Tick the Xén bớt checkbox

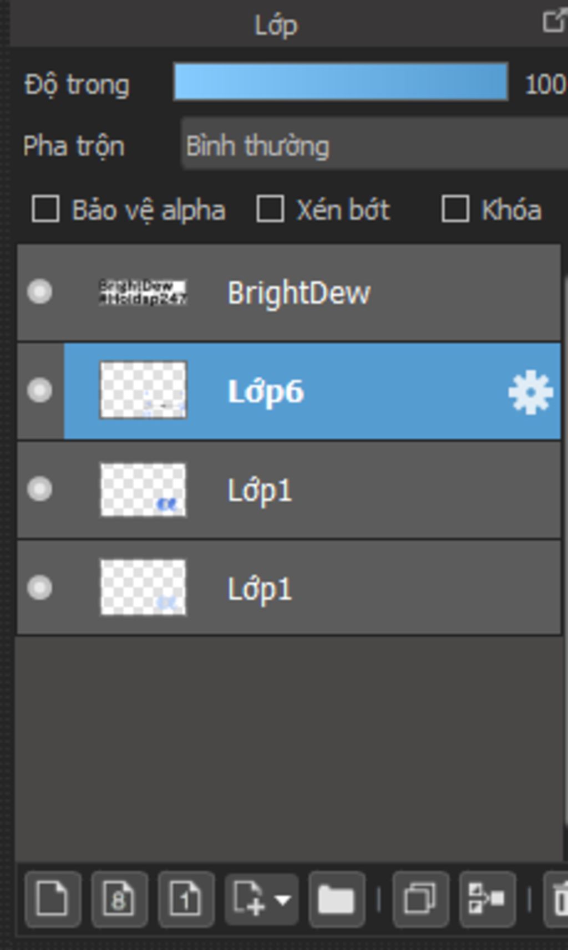click(270, 209)
